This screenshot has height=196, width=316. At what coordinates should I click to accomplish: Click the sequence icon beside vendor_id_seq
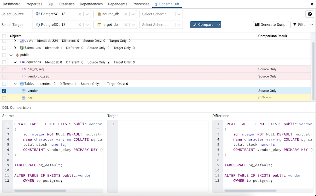[23, 76]
